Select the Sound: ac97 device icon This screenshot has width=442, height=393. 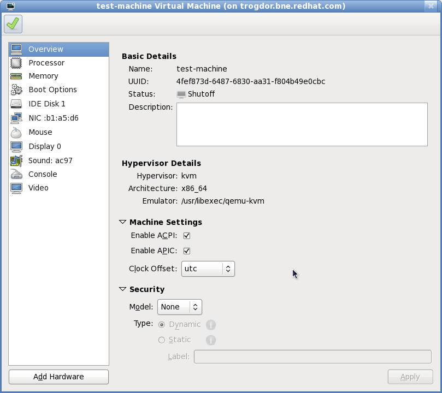tap(17, 160)
